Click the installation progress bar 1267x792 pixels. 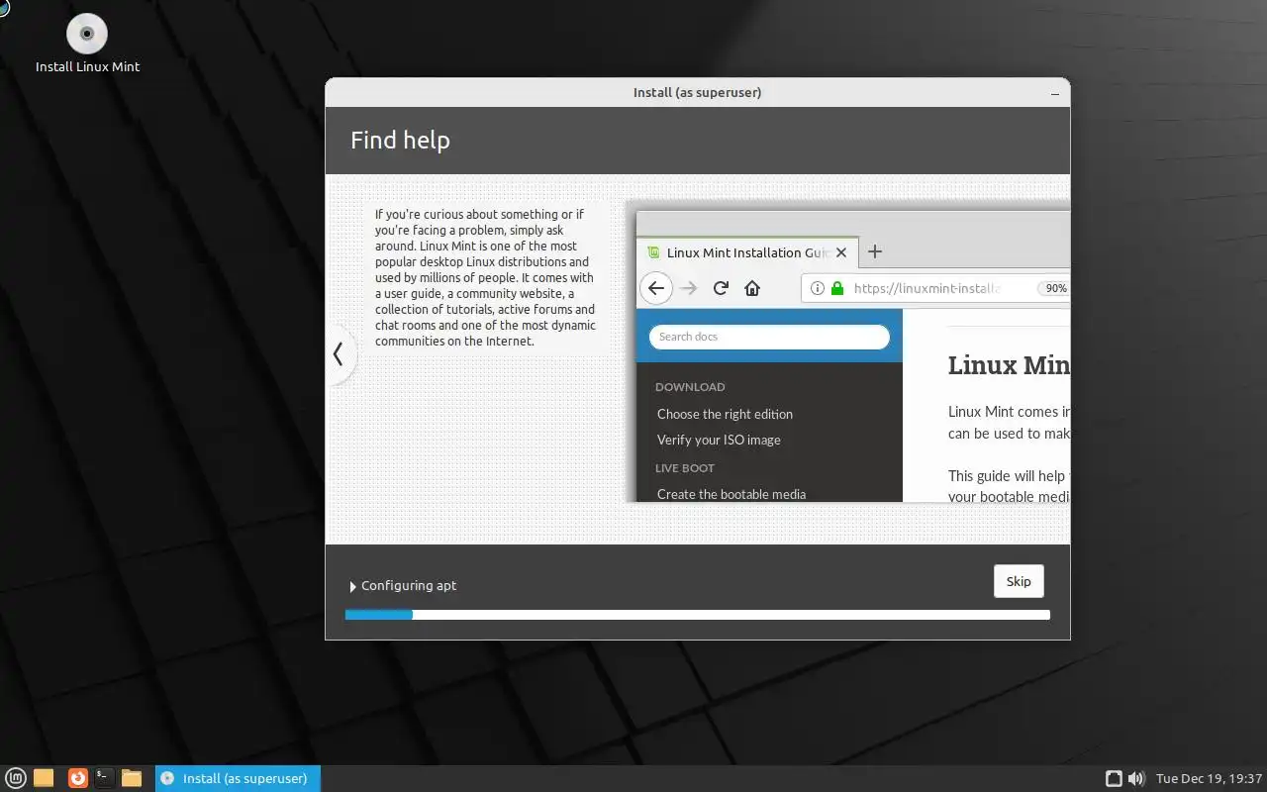coord(697,615)
